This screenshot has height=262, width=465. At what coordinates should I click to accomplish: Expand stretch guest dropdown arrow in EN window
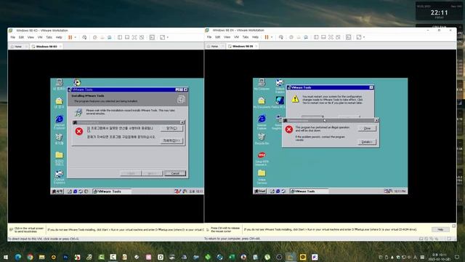[x=364, y=37]
